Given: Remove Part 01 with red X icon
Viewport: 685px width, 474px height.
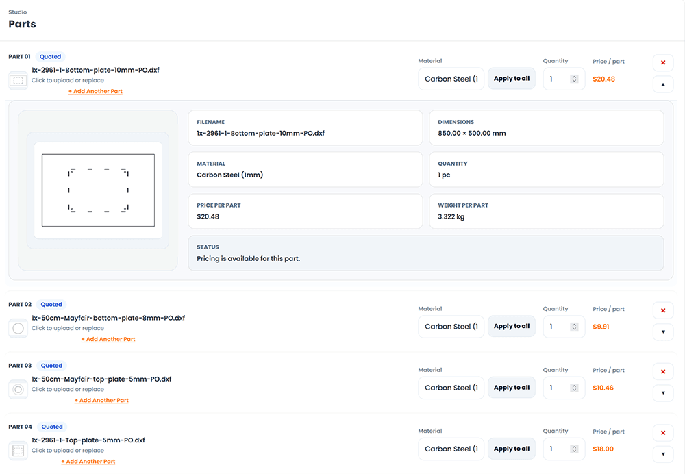Looking at the screenshot, I should 662,63.
